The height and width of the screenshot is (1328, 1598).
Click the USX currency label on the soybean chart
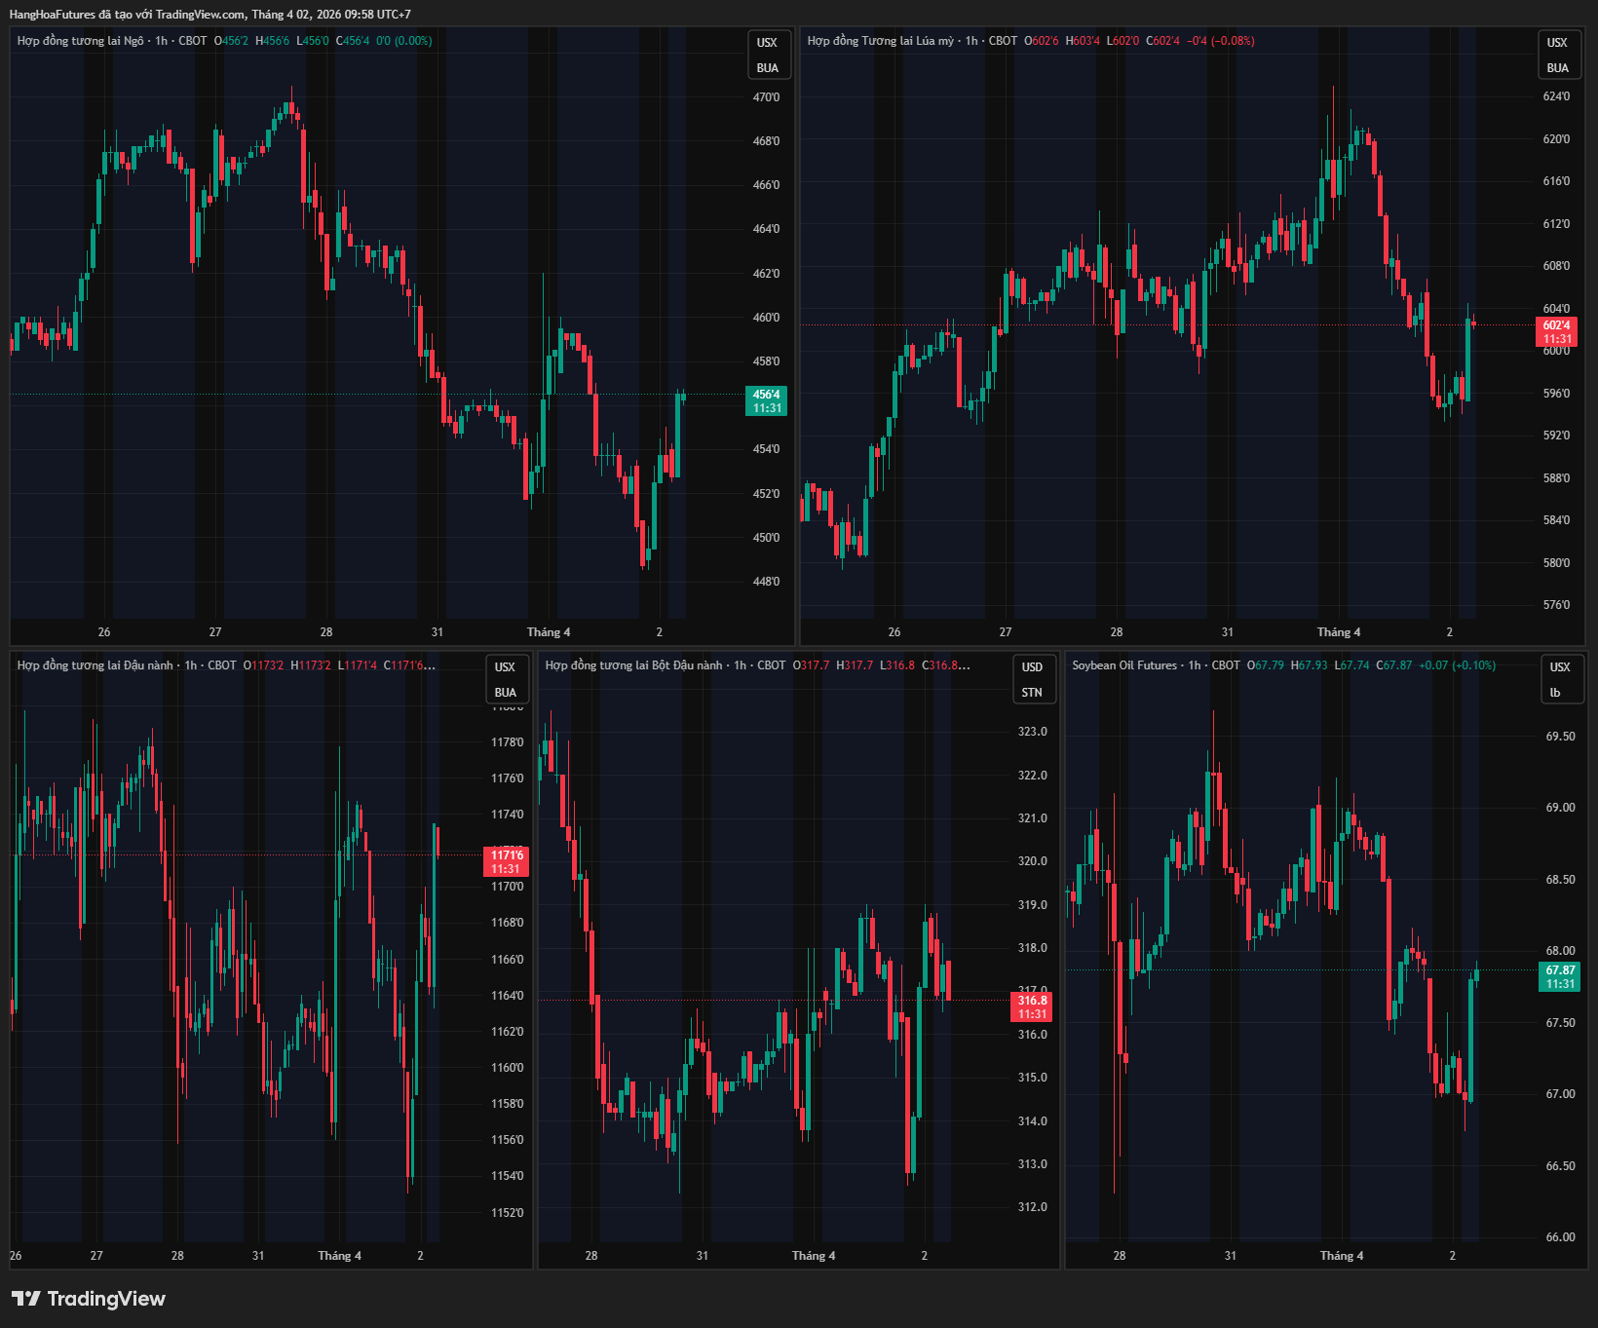pos(505,667)
